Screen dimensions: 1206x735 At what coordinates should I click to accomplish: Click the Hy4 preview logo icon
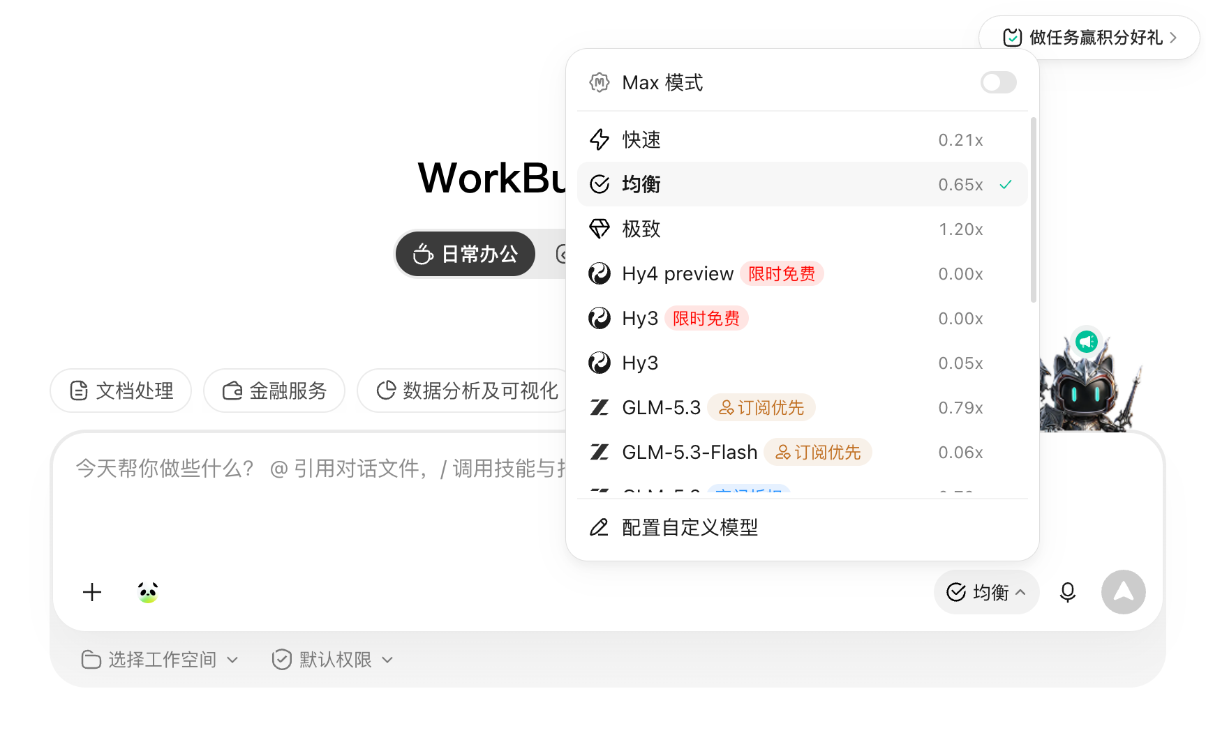pyautogui.click(x=600, y=273)
